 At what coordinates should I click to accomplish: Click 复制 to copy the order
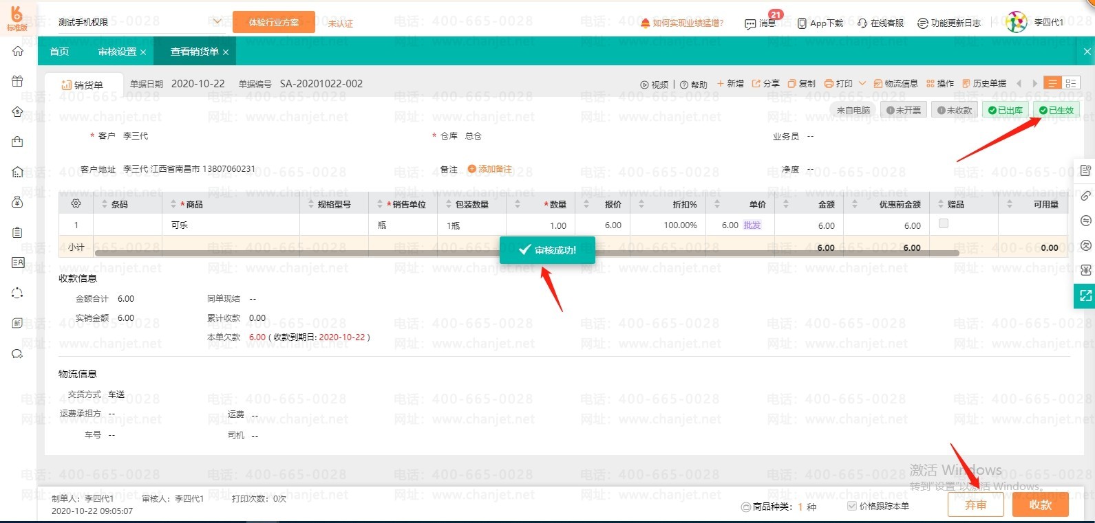click(x=802, y=84)
